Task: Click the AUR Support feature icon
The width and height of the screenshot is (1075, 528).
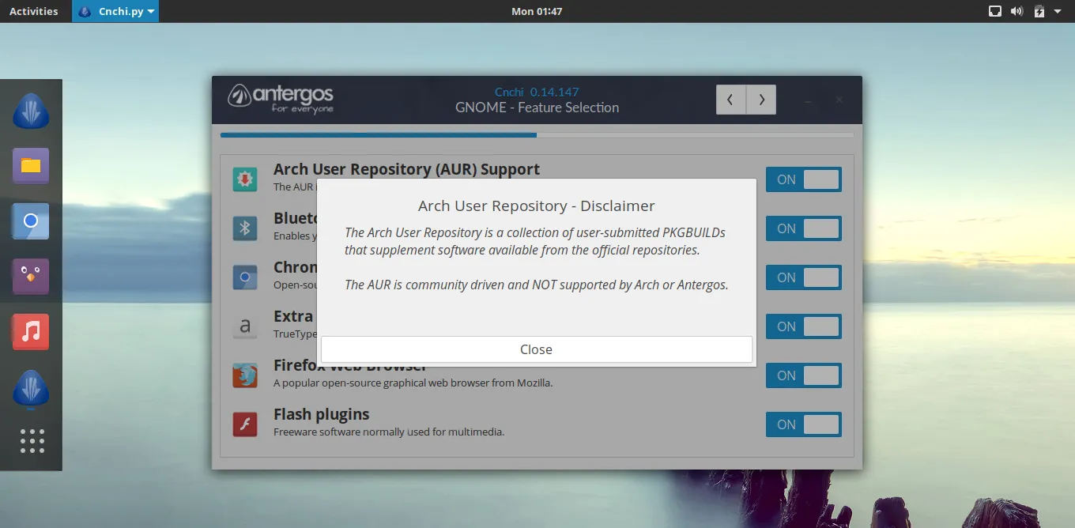Action: (245, 179)
